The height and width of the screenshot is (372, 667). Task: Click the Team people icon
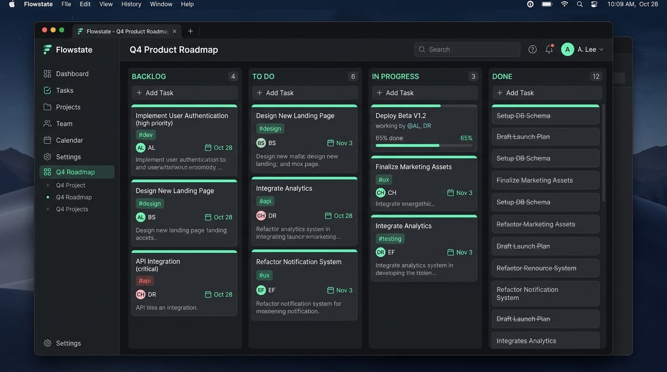[x=47, y=124]
